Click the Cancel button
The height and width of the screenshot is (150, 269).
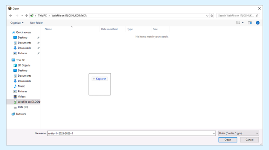click(x=249, y=140)
